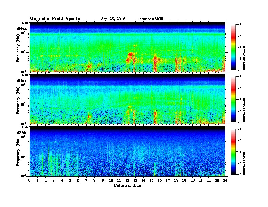The height and width of the screenshot is (207, 268).
Task: Click hour "8" on the Universal Time axis
Action: click(x=94, y=181)
